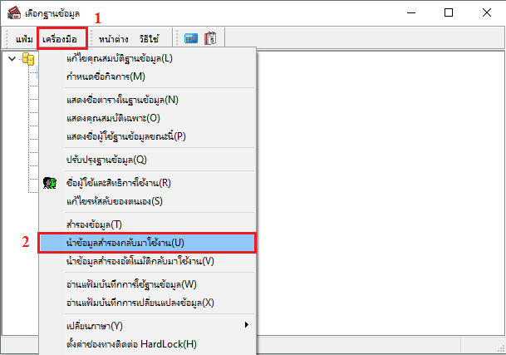Expand the เปลี่ยนภาษา(Y) submenu arrow
This screenshot has height=355, width=506.
(246, 324)
